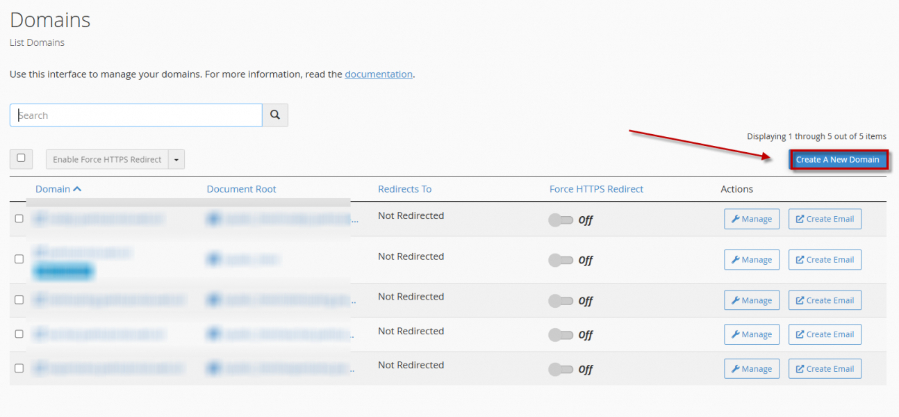The height and width of the screenshot is (417, 899).
Task: Sort by Document Root column header
Action: (241, 189)
